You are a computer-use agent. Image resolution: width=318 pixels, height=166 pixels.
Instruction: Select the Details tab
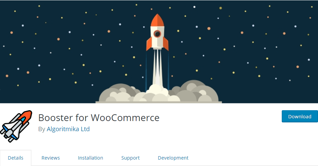tap(16, 158)
